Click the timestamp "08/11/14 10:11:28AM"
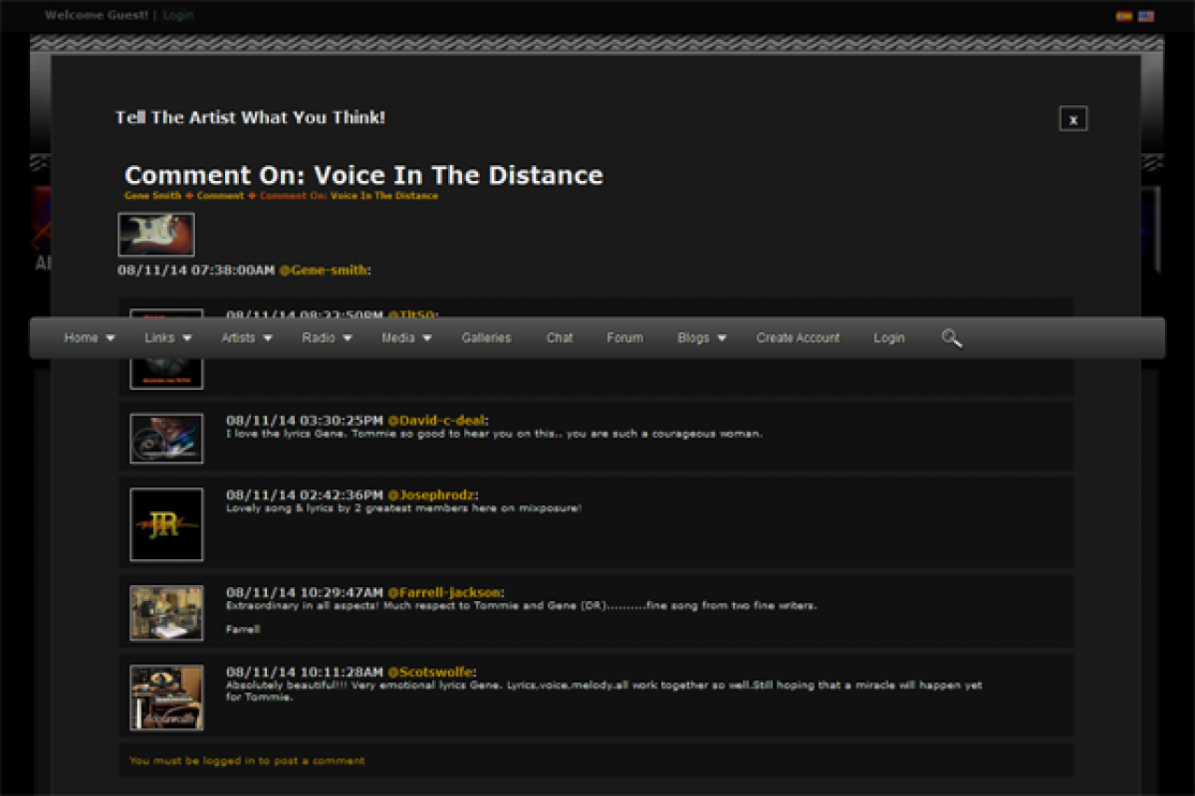 304,672
